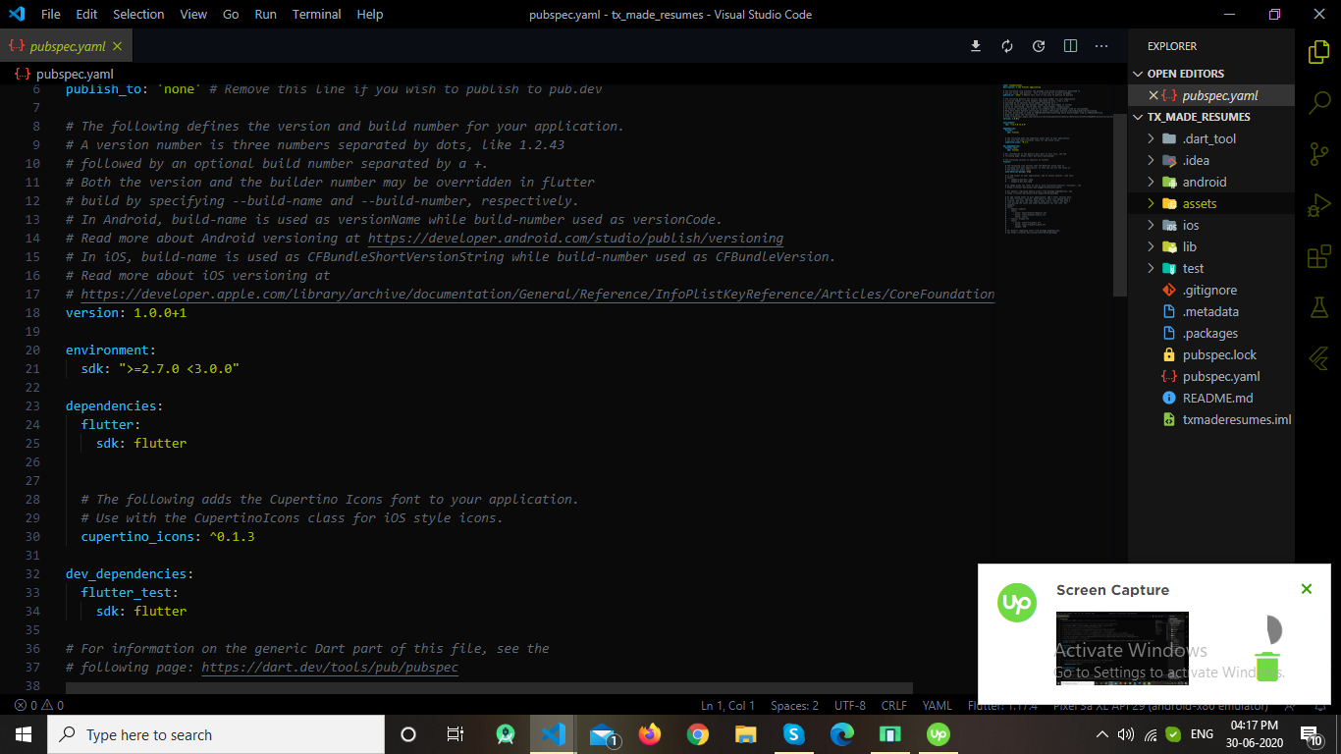Viewport: 1341px width, 754px height.
Task: Open the Search view in activity bar
Action: point(1318,102)
